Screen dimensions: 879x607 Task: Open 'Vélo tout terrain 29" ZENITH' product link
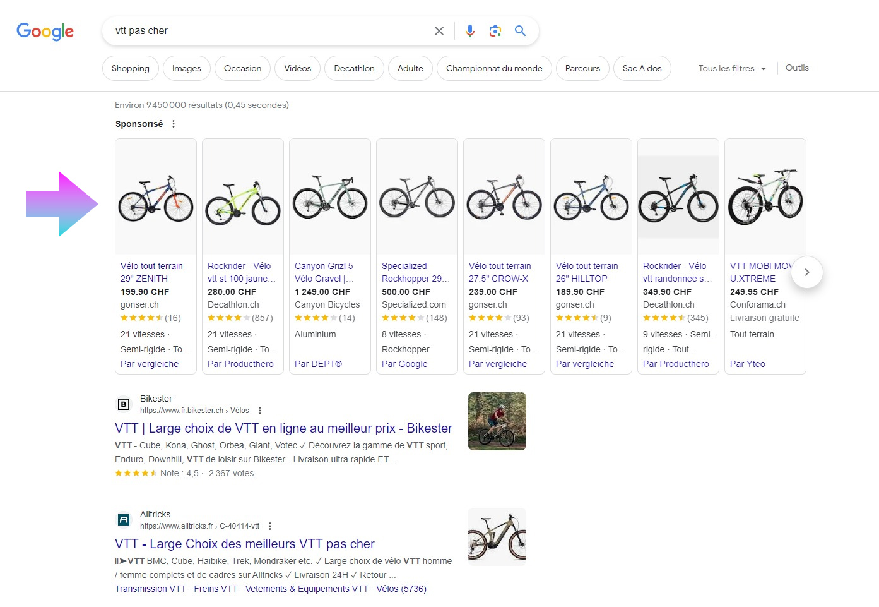pos(151,272)
